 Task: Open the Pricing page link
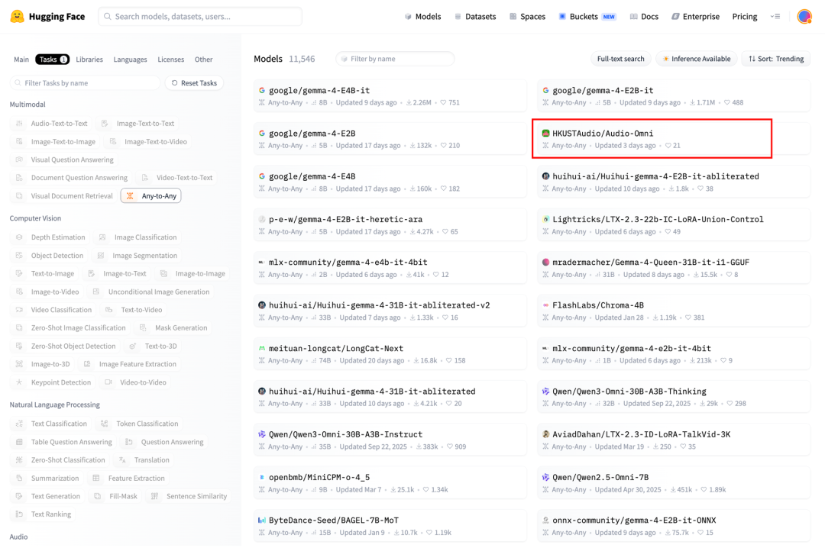745,16
